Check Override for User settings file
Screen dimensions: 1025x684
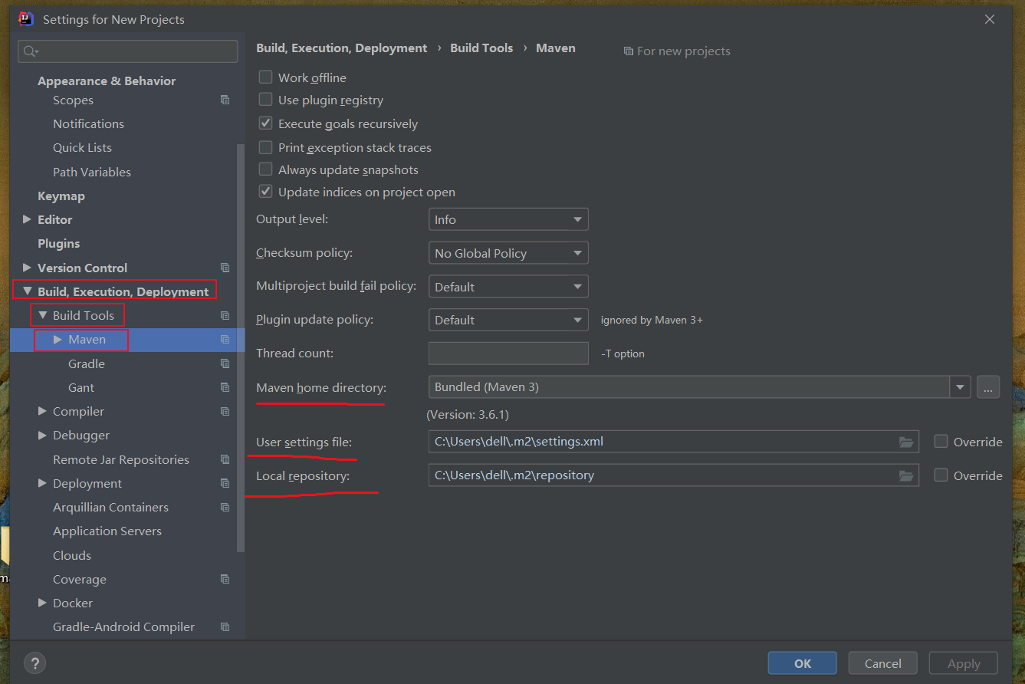coord(941,441)
